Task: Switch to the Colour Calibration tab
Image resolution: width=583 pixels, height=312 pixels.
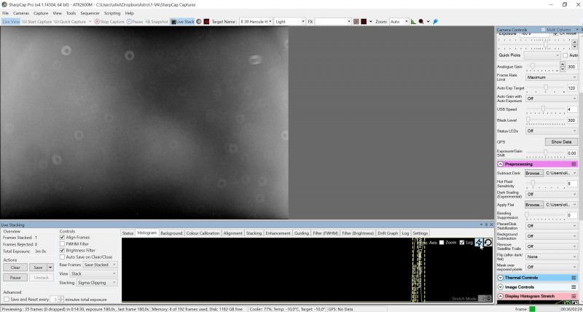Action: pos(203,233)
